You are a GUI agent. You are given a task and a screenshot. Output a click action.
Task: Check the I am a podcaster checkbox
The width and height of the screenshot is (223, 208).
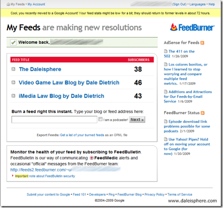click(x=100, y=119)
